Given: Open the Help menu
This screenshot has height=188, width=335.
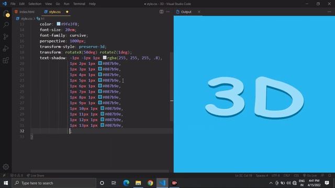Looking at the screenshot, I should point(92,4).
